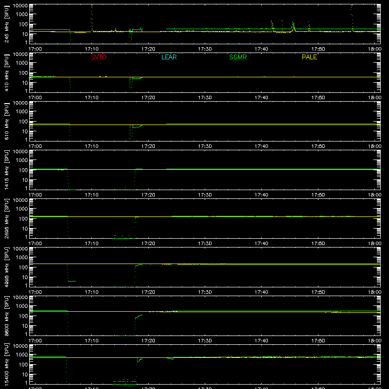Click the 15400 MHz [SFU] axis title
389x389 pixels.
(7, 364)
